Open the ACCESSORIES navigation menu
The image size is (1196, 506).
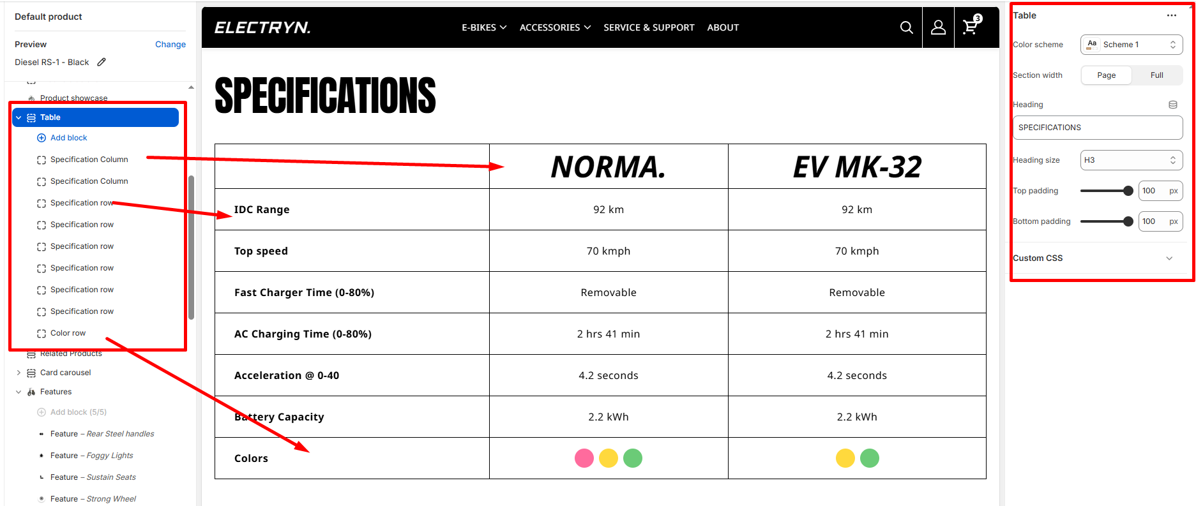[x=555, y=27]
